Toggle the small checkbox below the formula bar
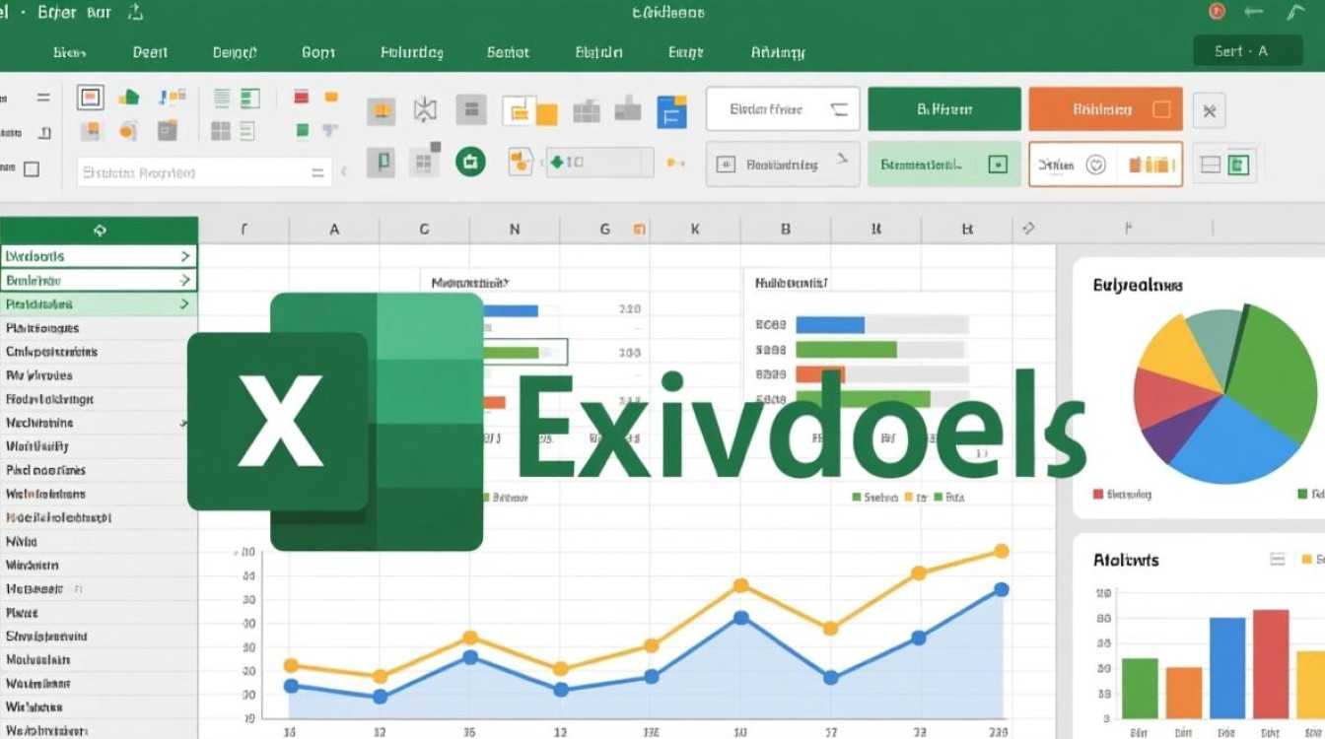Image resolution: width=1325 pixels, height=739 pixels. click(31, 168)
